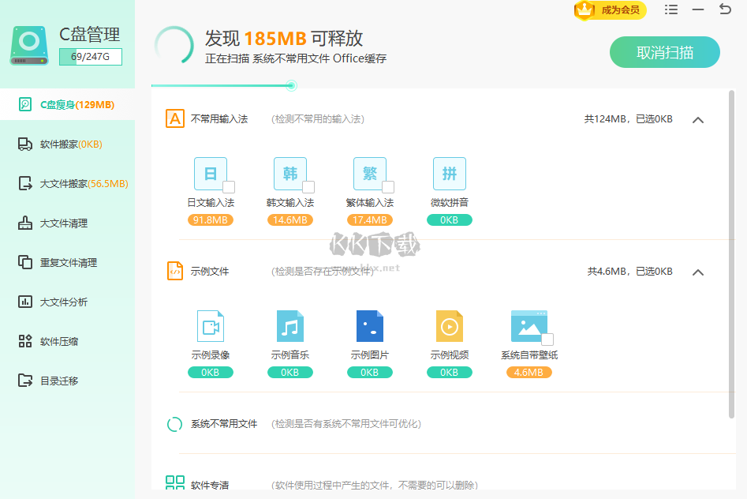The image size is (747, 499).
Task: Select the 韩文输入法 for cleanup
Action: [308, 188]
